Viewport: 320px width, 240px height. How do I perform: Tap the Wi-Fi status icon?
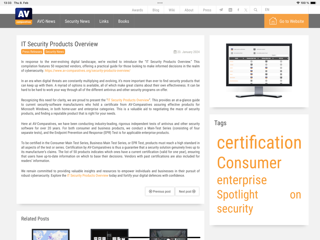[x=298, y=3]
